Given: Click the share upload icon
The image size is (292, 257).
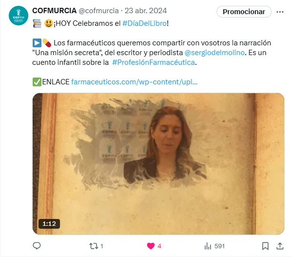Looking at the screenshot, I should point(280,246).
